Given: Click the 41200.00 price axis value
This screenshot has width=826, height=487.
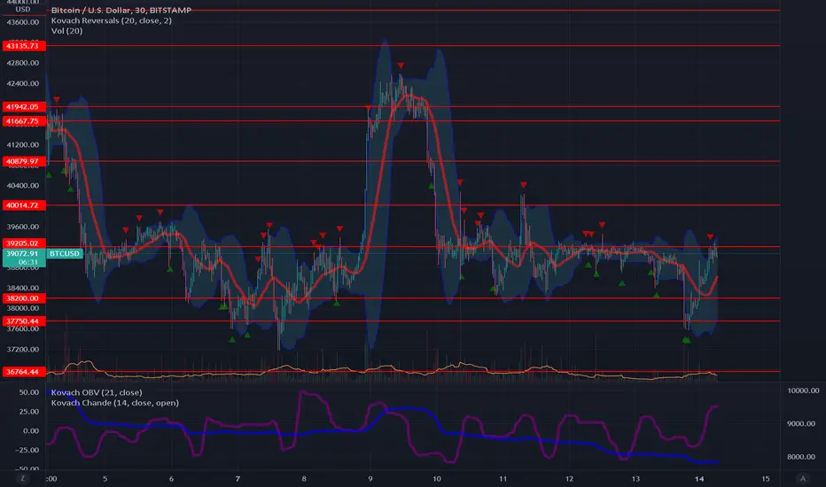Looking at the screenshot, I should (x=23, y=145).
